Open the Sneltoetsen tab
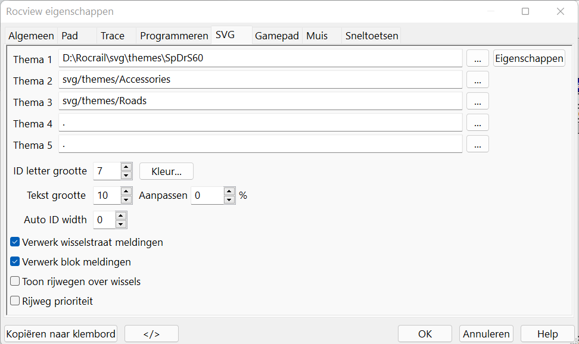Image resolution: width=579 pixels, height=344 pixels. pyautogui.click(x=371, y=36)
